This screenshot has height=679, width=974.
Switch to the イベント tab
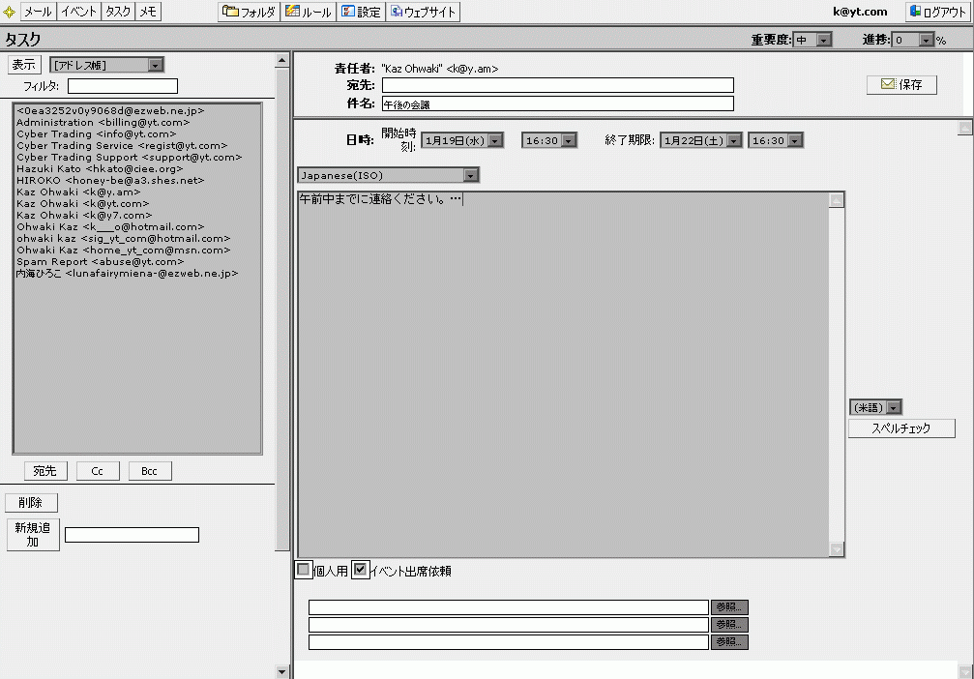[x=78, y=13]
